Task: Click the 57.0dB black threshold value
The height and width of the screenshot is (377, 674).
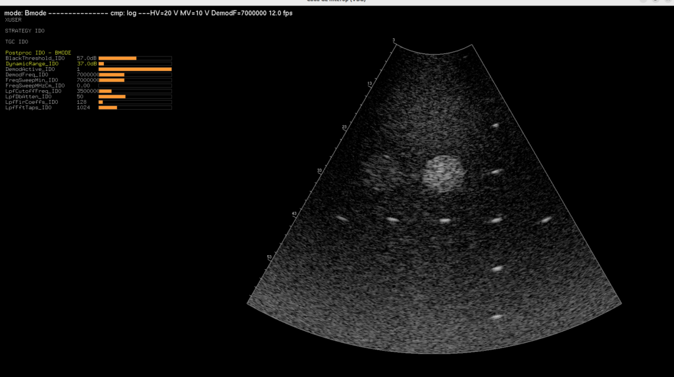Action: coord(86,58)
